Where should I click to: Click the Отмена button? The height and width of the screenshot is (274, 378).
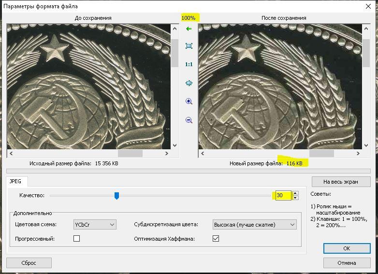[347, 263]
